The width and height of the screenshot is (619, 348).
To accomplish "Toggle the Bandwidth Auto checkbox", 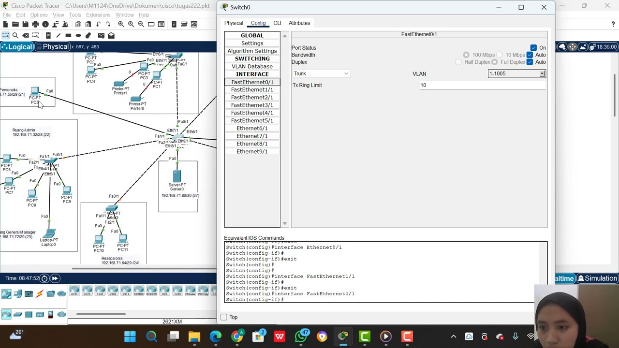I will (x=530, y=55).
